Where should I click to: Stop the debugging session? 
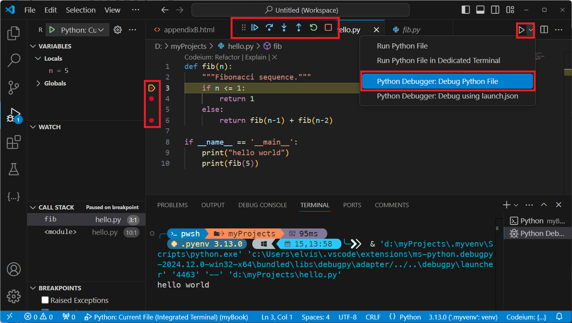[328, 28]
